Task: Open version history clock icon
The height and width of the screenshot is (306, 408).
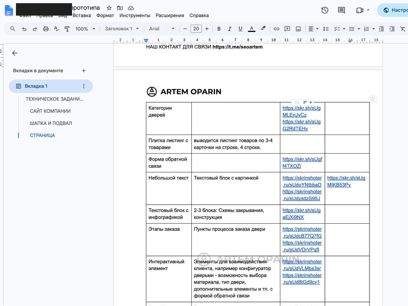Action: click(325, 10)
